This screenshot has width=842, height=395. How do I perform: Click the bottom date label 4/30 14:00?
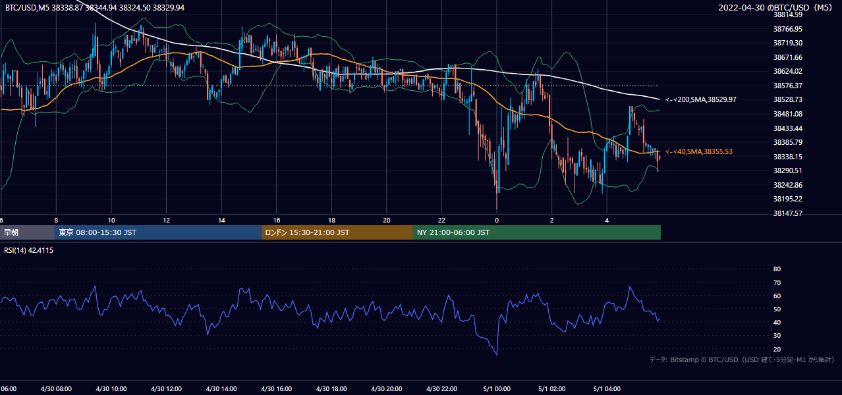coord(221,388)
